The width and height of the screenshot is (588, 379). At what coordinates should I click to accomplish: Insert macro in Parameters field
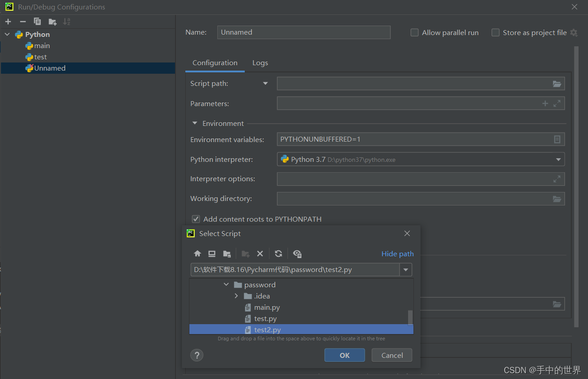(x=545, y=103)
